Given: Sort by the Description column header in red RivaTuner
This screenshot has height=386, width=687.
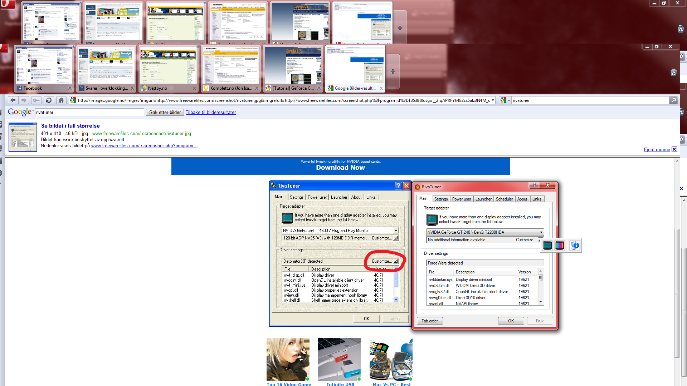Looking at the screenshot, I should [x=485, y=272].
